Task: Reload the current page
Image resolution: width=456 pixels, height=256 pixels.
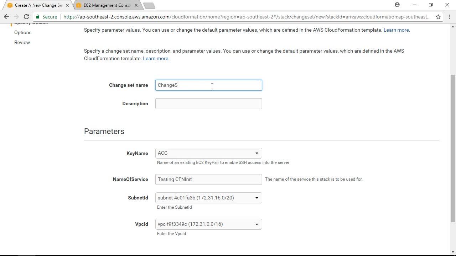Action: (x=26, y=17)
